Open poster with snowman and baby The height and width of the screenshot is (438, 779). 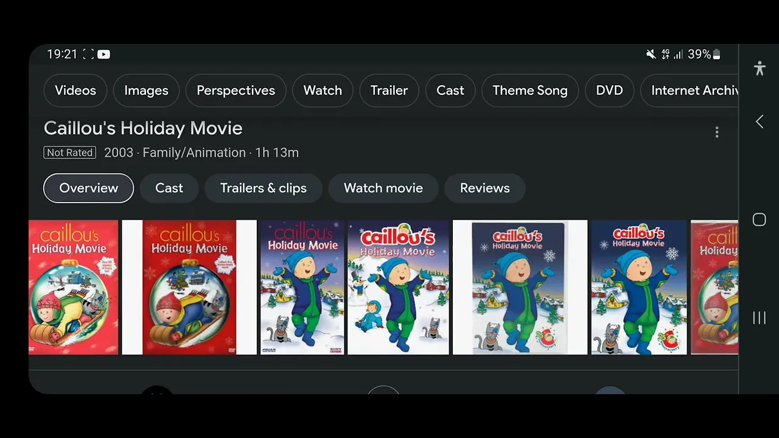point(398,287)
